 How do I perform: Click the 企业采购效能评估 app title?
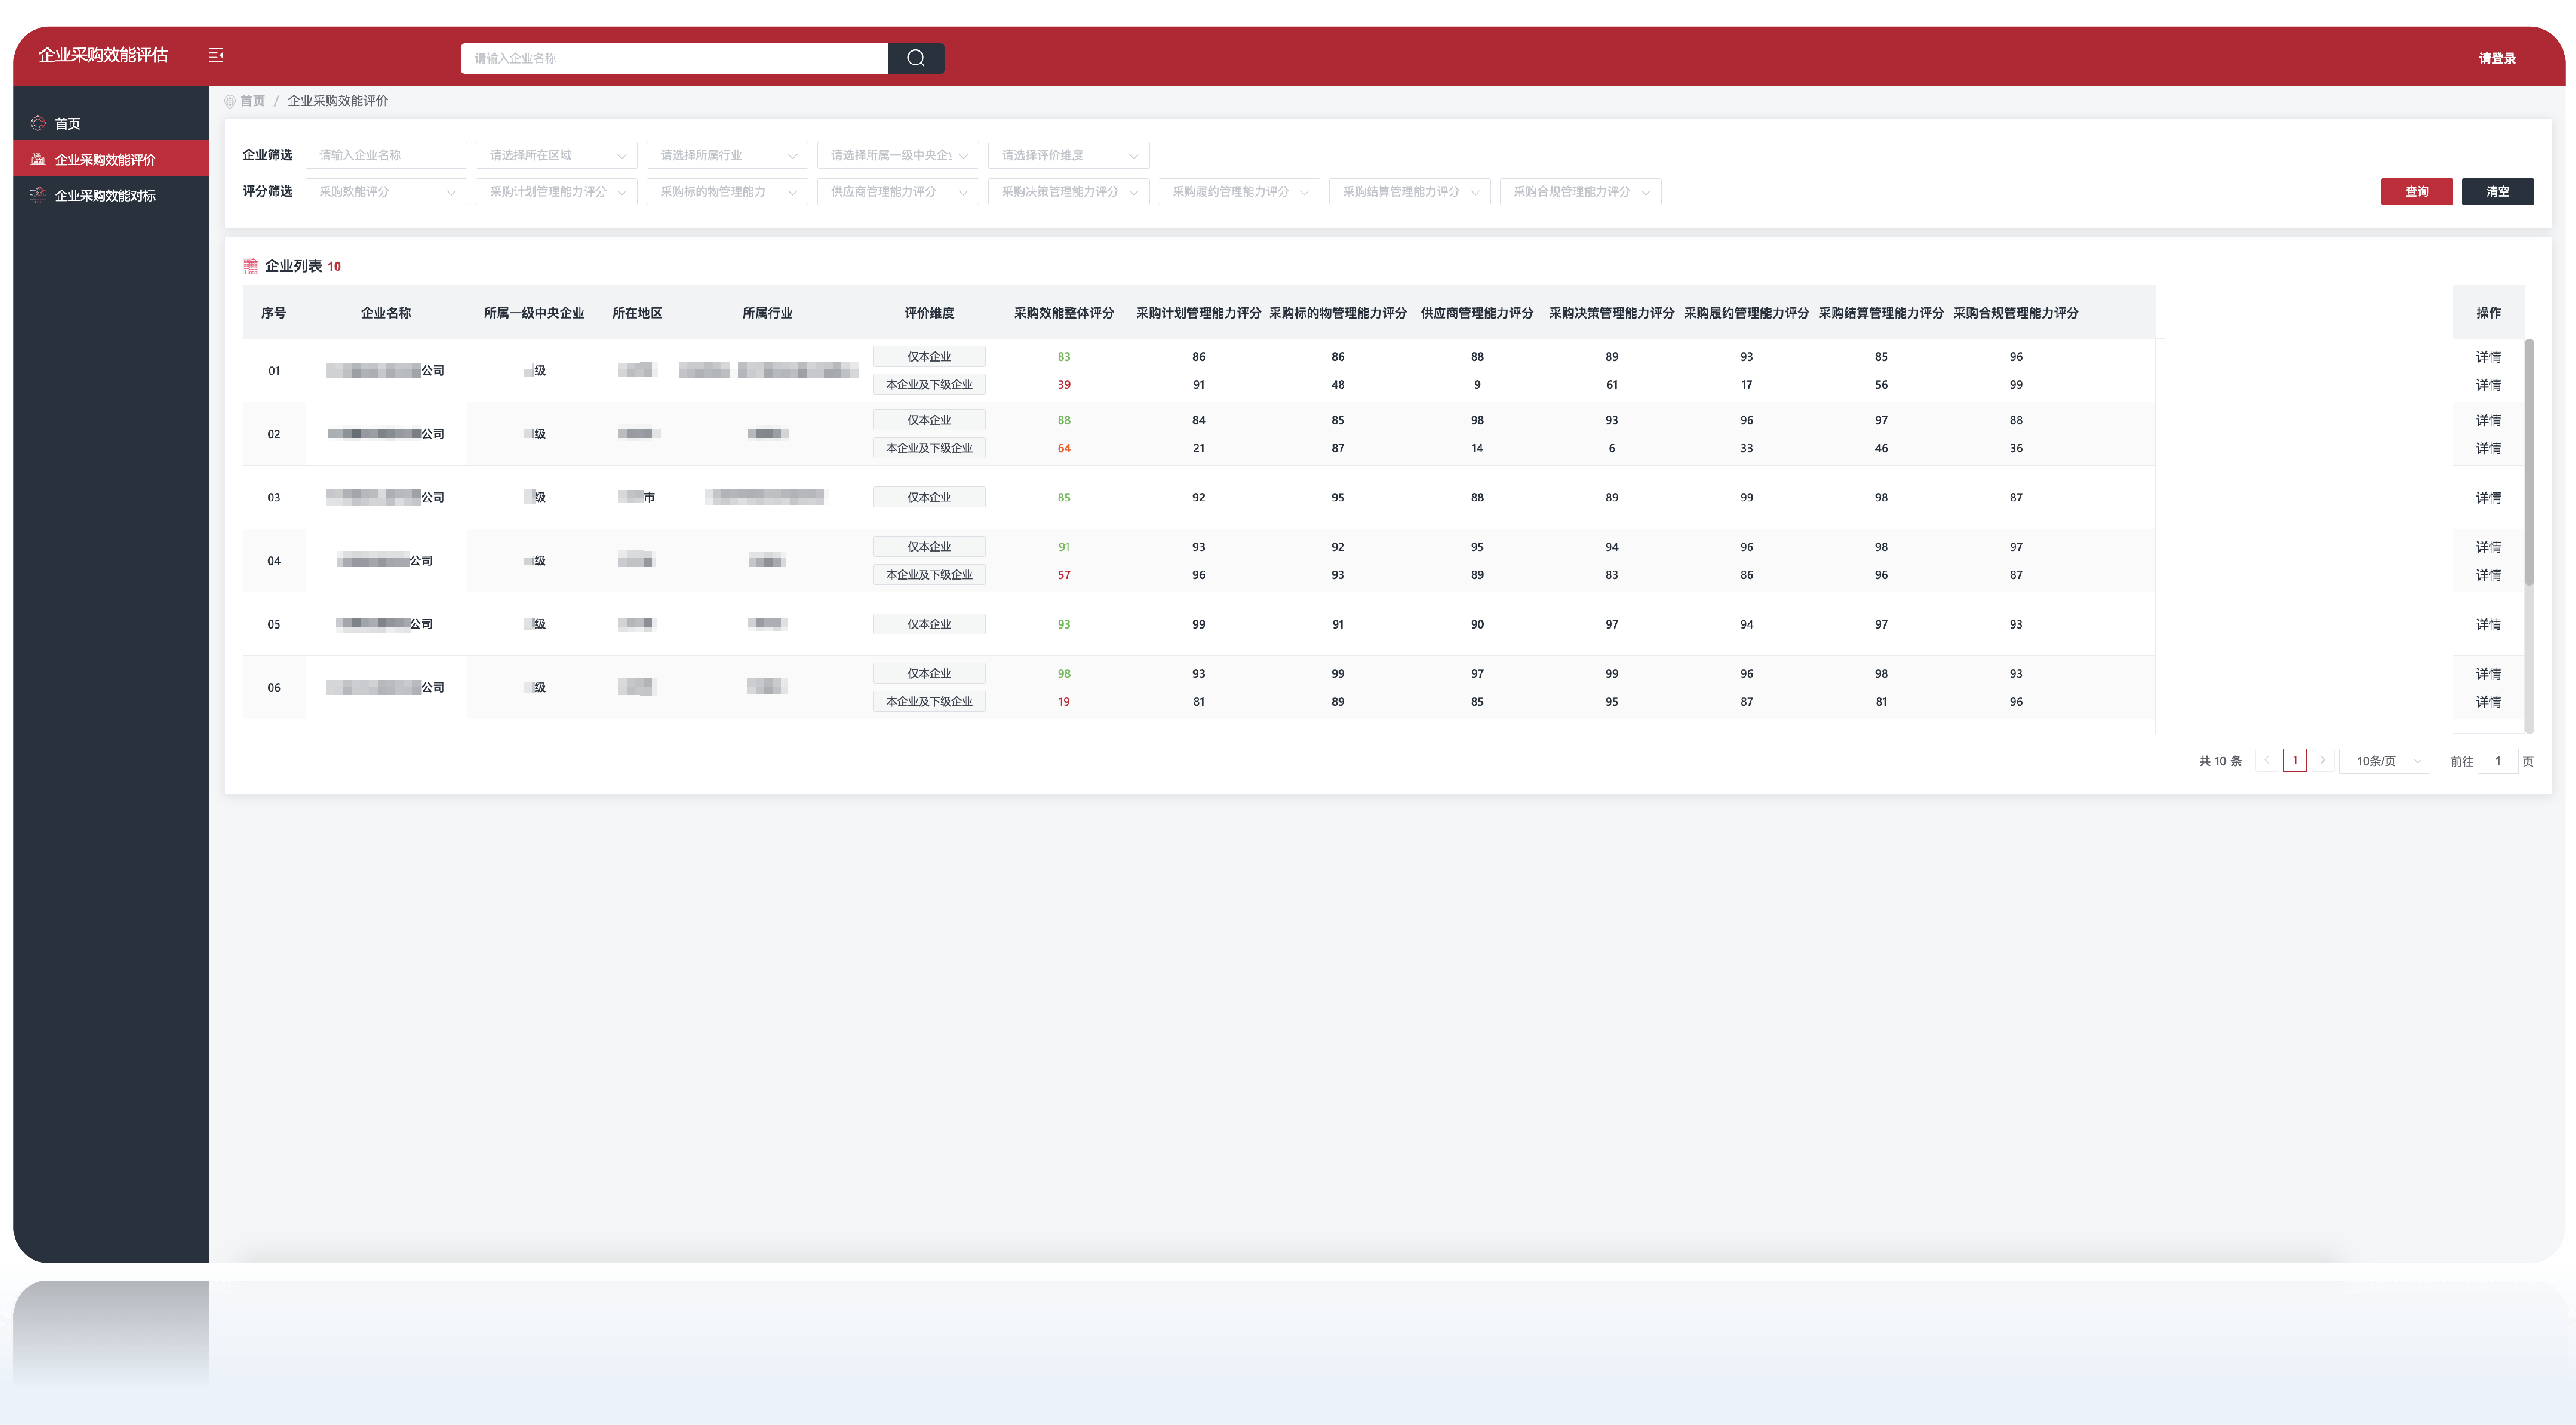[x=103, y=55]
